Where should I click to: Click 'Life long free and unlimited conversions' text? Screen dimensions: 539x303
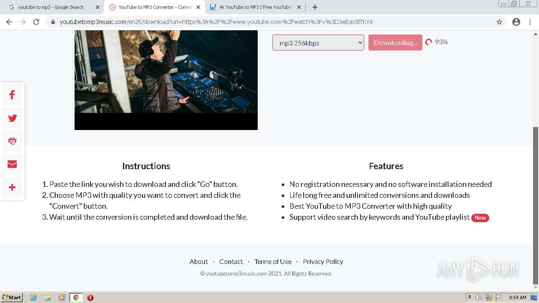tap(379, 195)
